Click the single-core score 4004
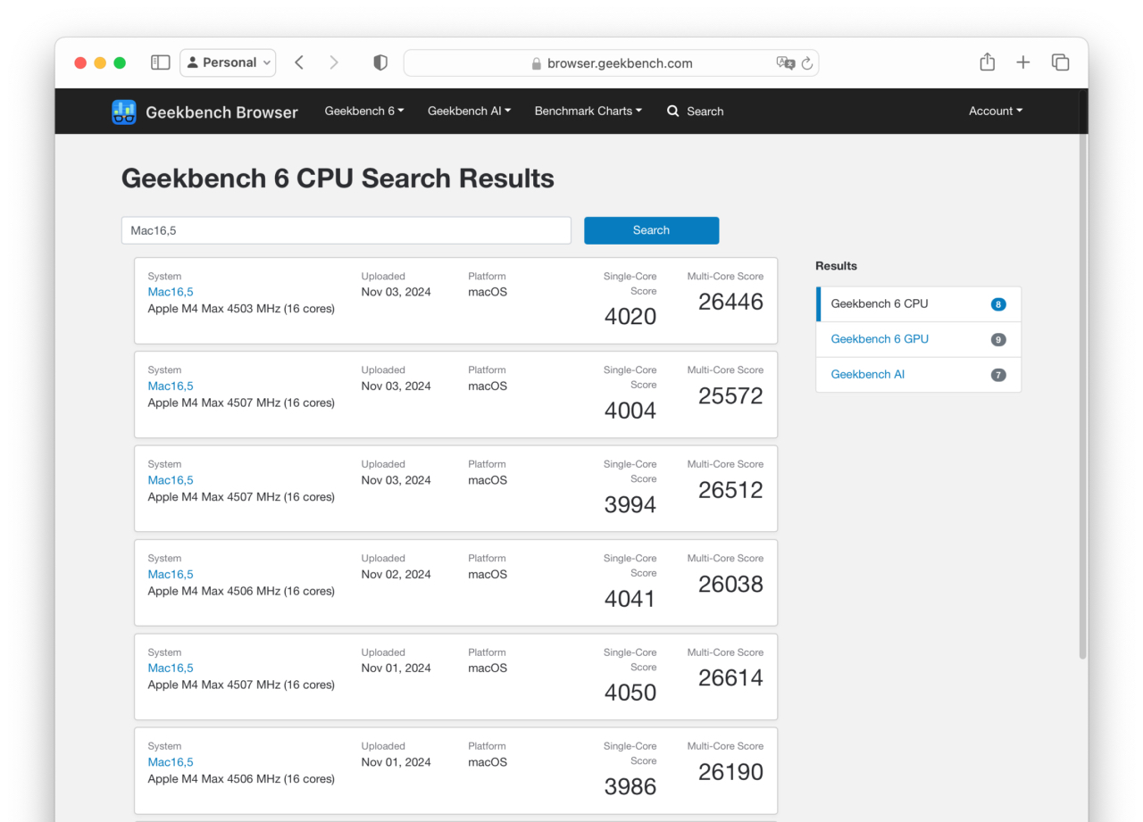Screen dimensions: 1143x822 click(630, 411)
